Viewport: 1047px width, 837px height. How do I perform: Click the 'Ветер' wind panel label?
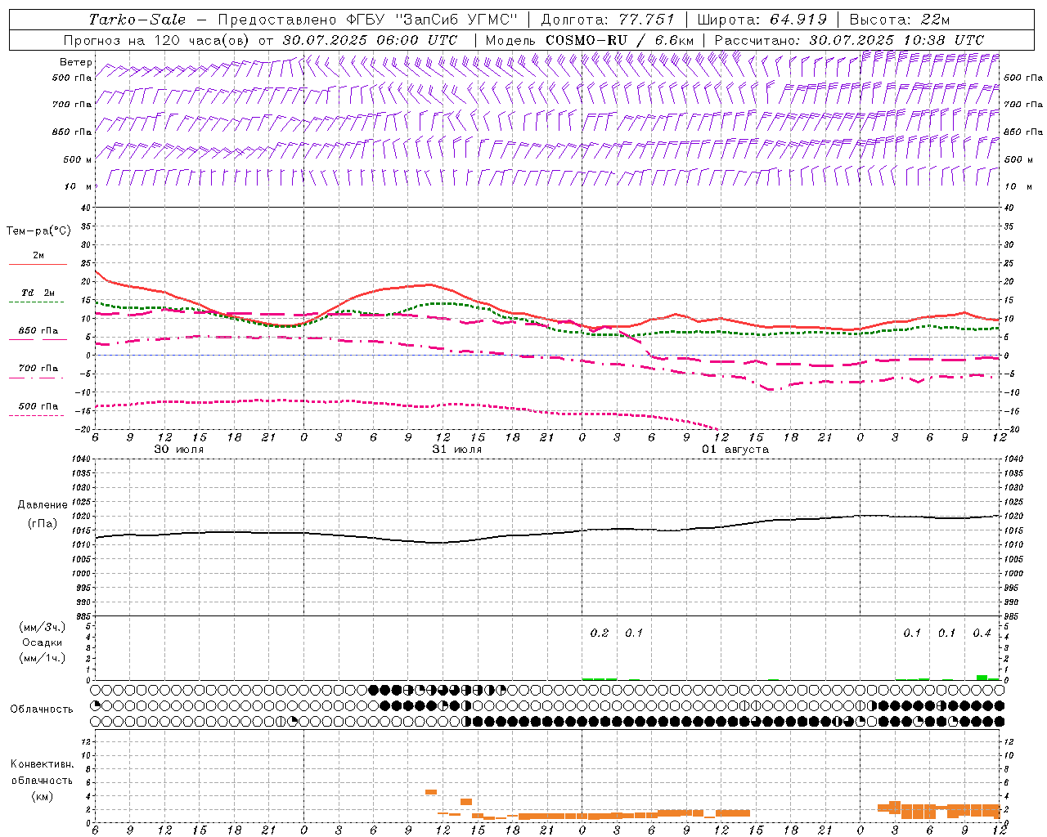pos(76,62)
